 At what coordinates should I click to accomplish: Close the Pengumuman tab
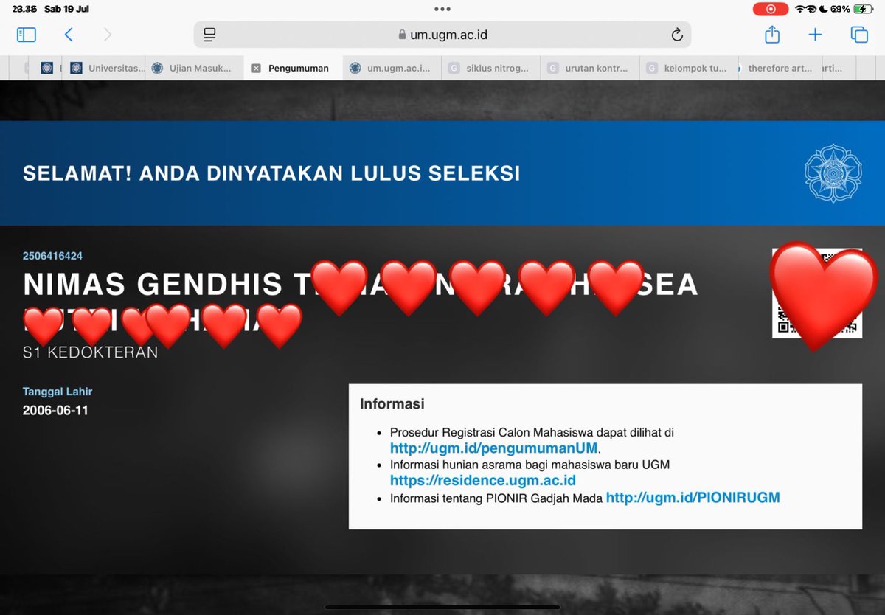[x=256, y=68]
